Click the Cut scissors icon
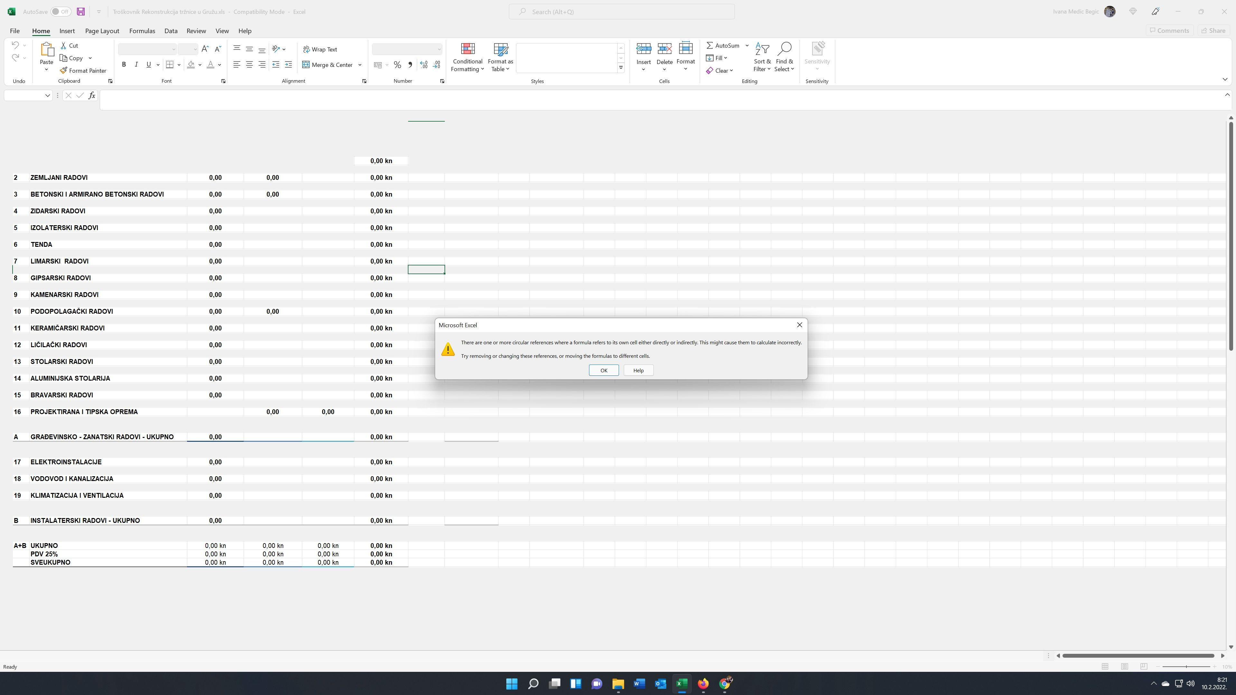The height and width of the screenshot is (695, 1236). [x=63, y=46]
